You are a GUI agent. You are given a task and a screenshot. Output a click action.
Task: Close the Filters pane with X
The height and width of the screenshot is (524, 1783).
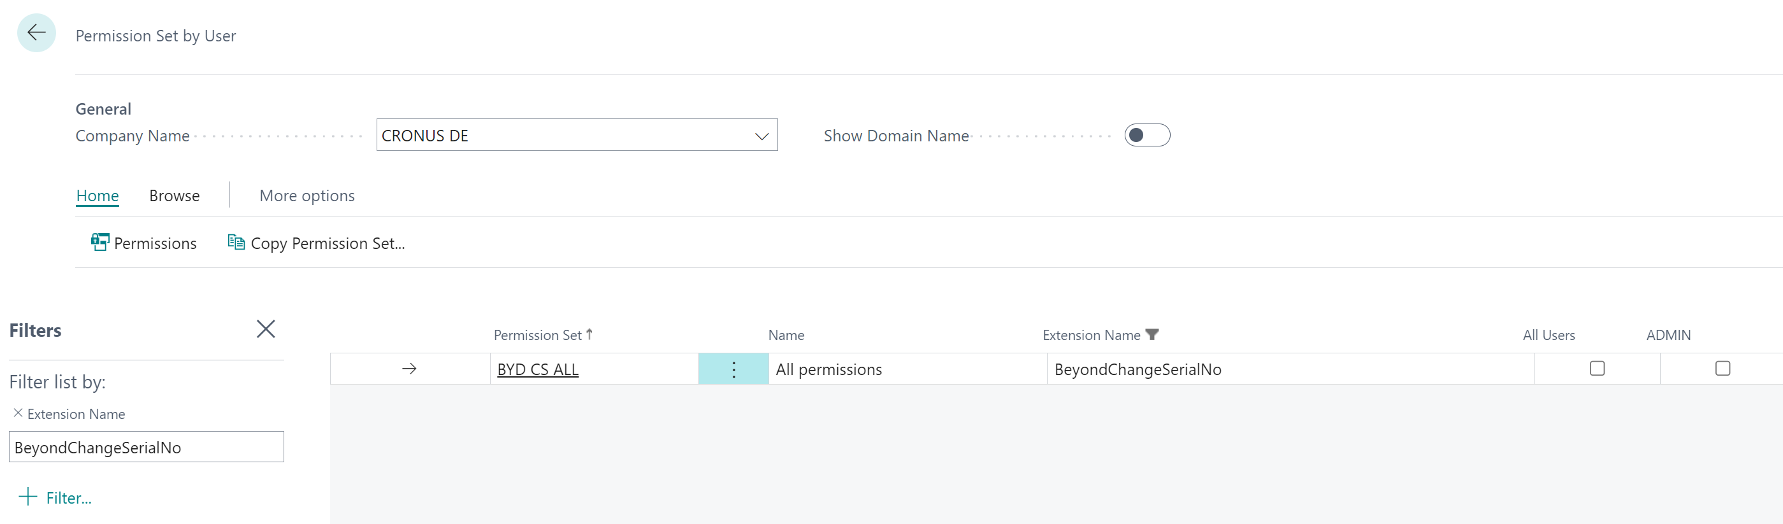[266, 329]
